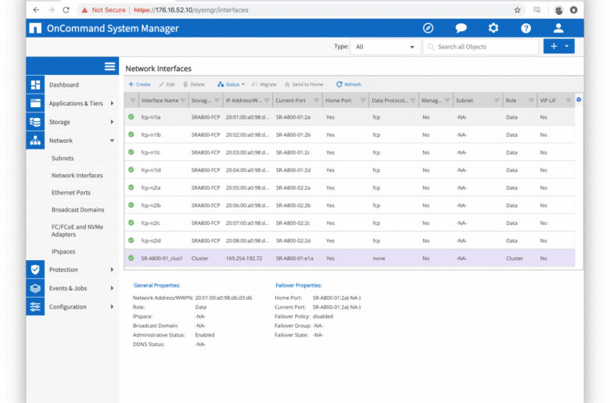Open filter on Role column
Image resolution: width=610 pixels, height=403 pixels.
point(531,100)
